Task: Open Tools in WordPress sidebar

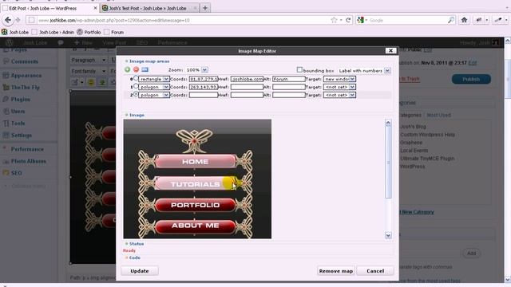Action: click(x=18, y=124)
